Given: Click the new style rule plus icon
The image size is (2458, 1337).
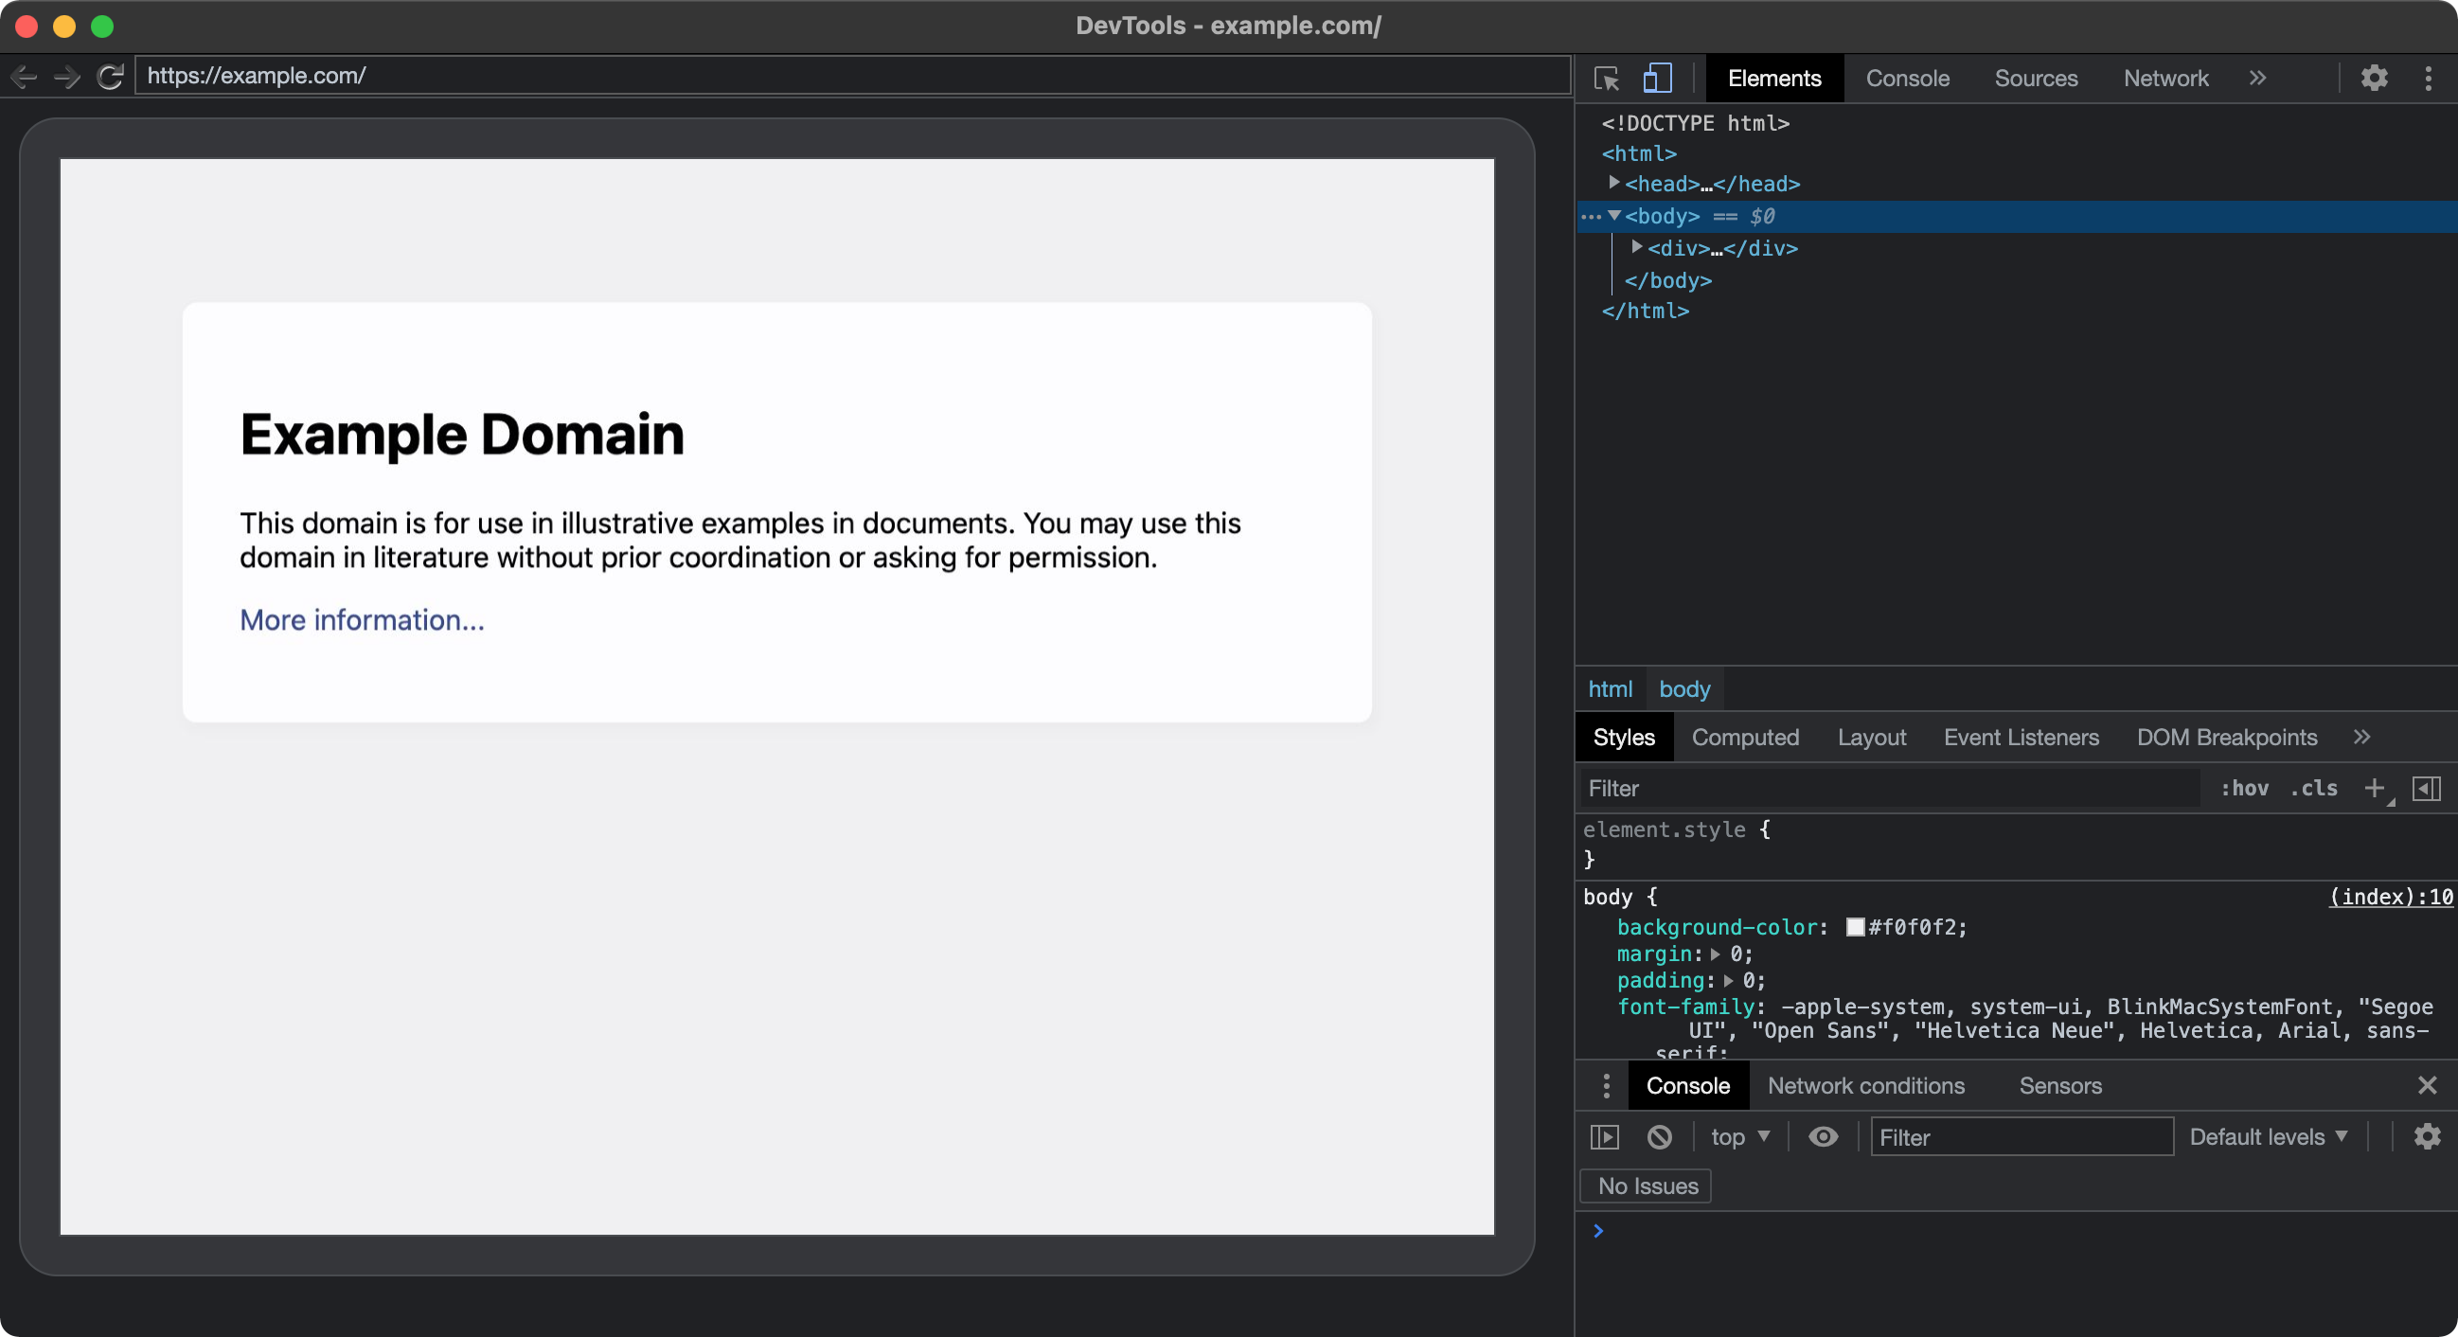Looking at the screenshot, I should pyautogui.click(x=2374, y=788).
